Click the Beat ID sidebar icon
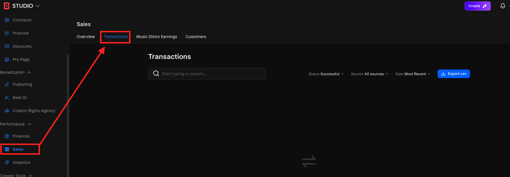 7,98
